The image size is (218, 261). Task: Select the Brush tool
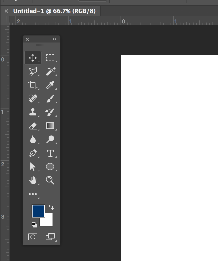50,99
